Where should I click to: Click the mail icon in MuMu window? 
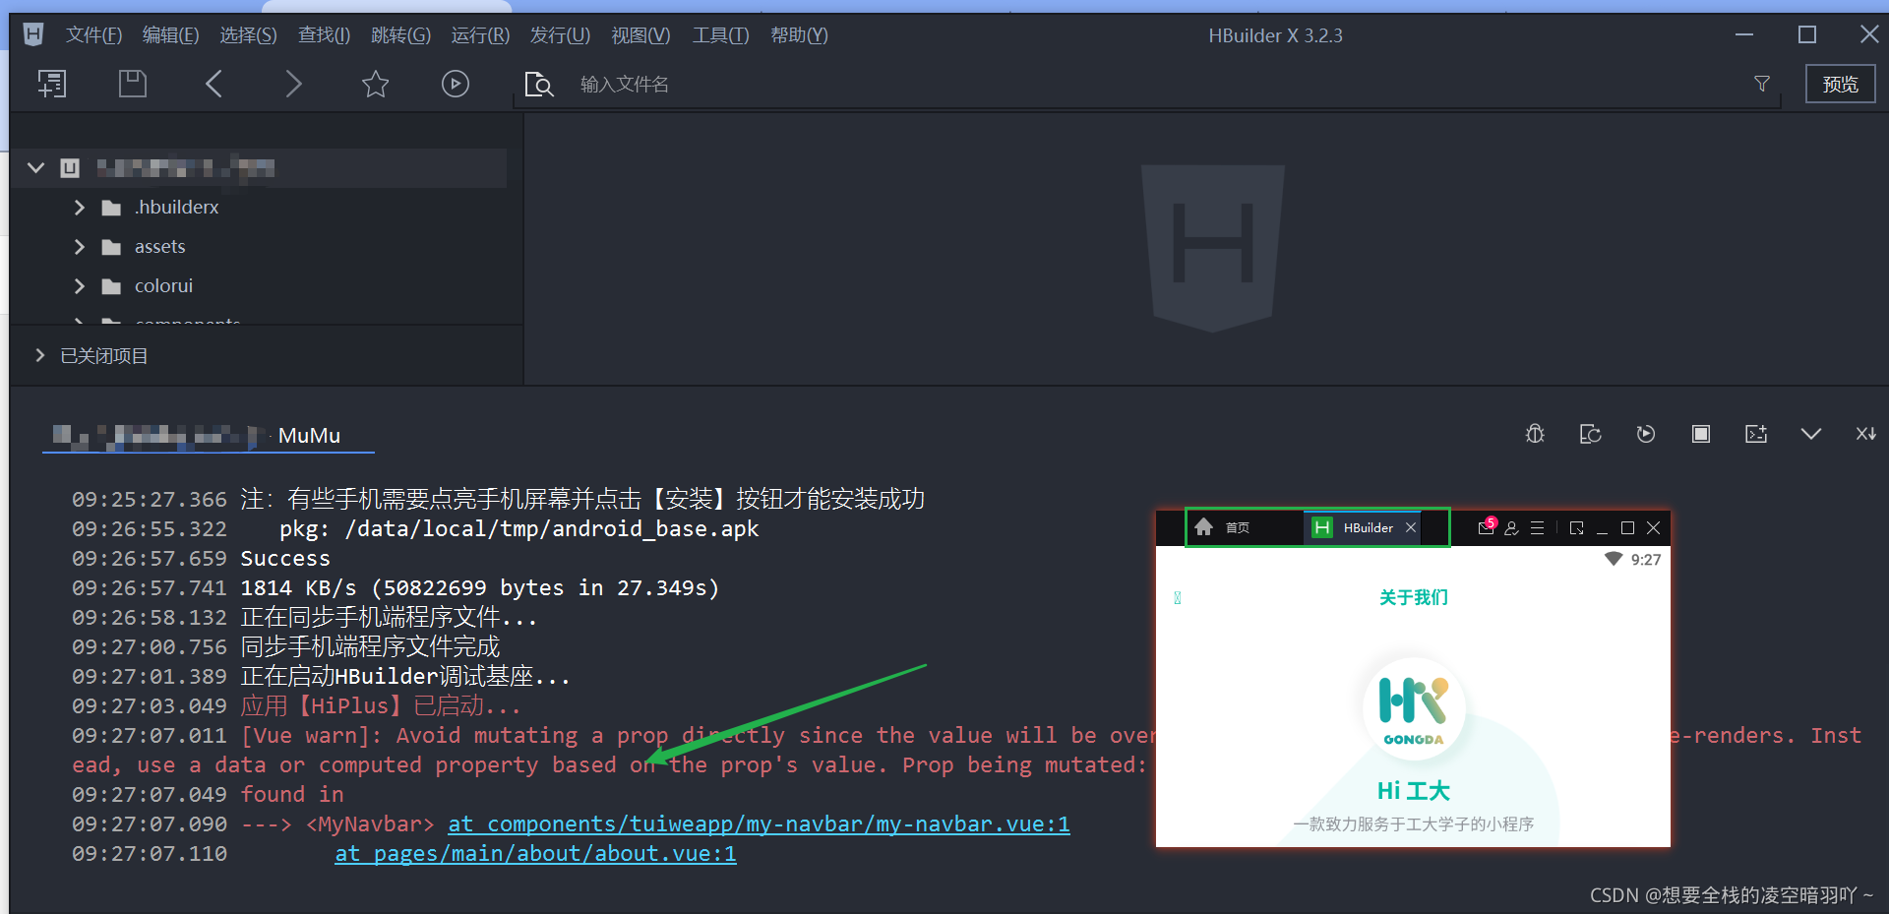tap(1487, 527)
